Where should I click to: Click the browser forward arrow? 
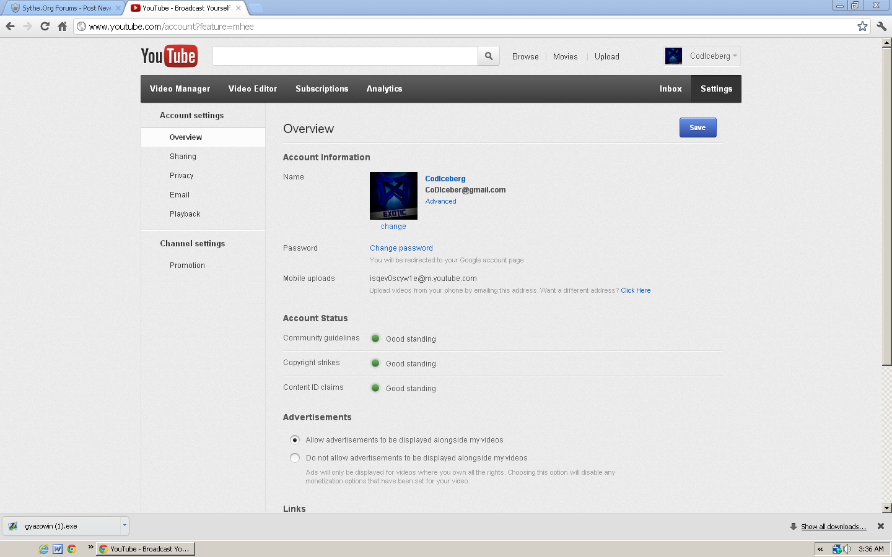(27, 26)
